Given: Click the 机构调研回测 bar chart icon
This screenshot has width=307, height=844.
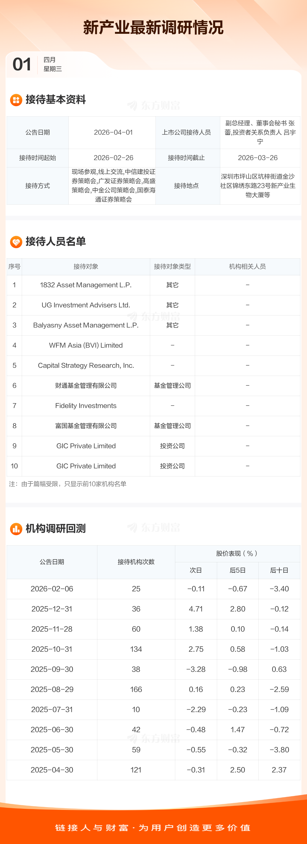Looking at the screenshot, I should click(x=16, y=529).
